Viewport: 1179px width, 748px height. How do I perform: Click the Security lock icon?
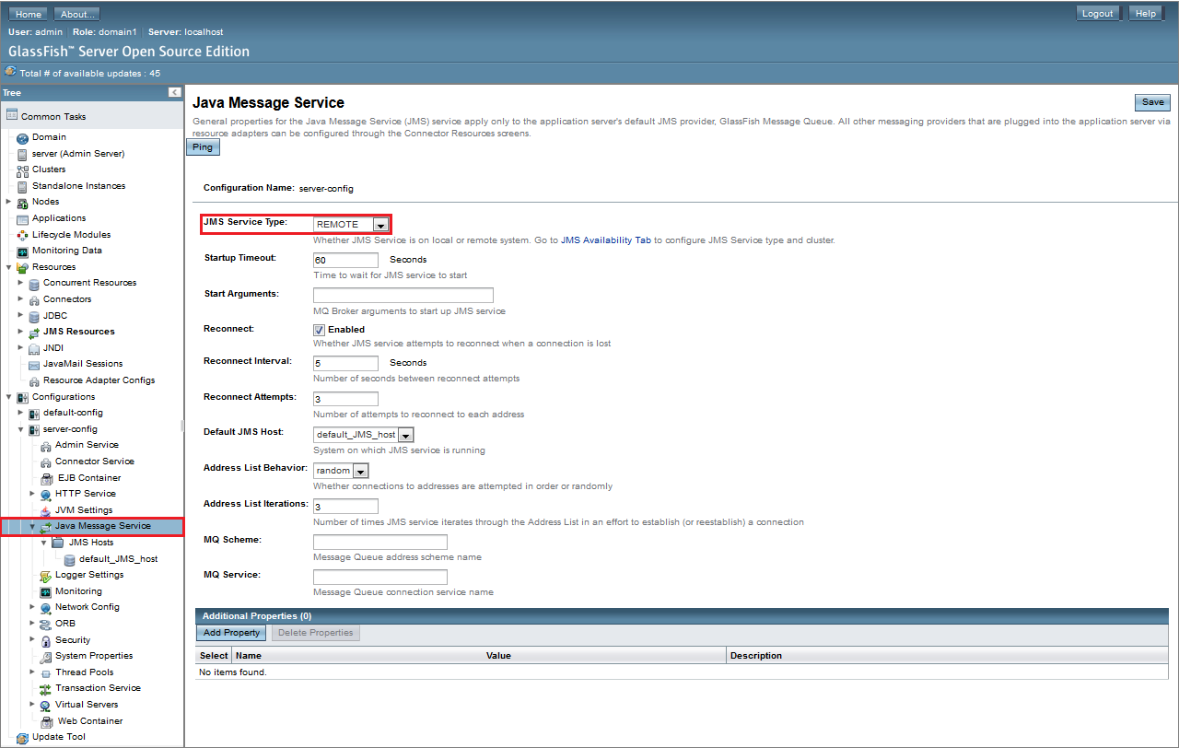pyautogui.click(x=45, y=640)
